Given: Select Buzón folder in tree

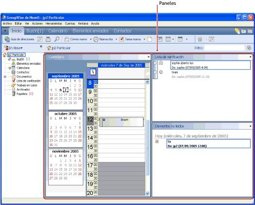Looking at the screenshot, I should [20, 59].
